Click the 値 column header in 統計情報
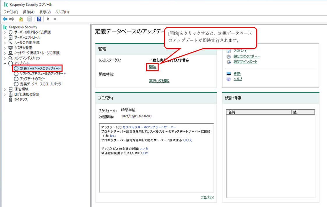This screenshot has width=327, height=207. point(303,112)
